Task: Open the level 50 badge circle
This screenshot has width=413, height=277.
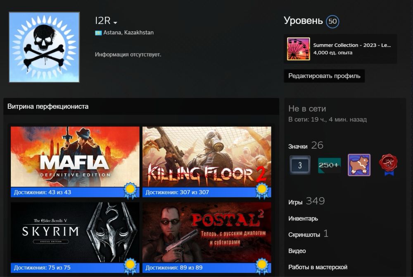Action: pyautogui.click(x=332, y=21)
